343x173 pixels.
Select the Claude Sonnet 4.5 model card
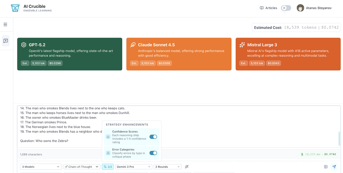pyautogui.click(x=179, y=54)
